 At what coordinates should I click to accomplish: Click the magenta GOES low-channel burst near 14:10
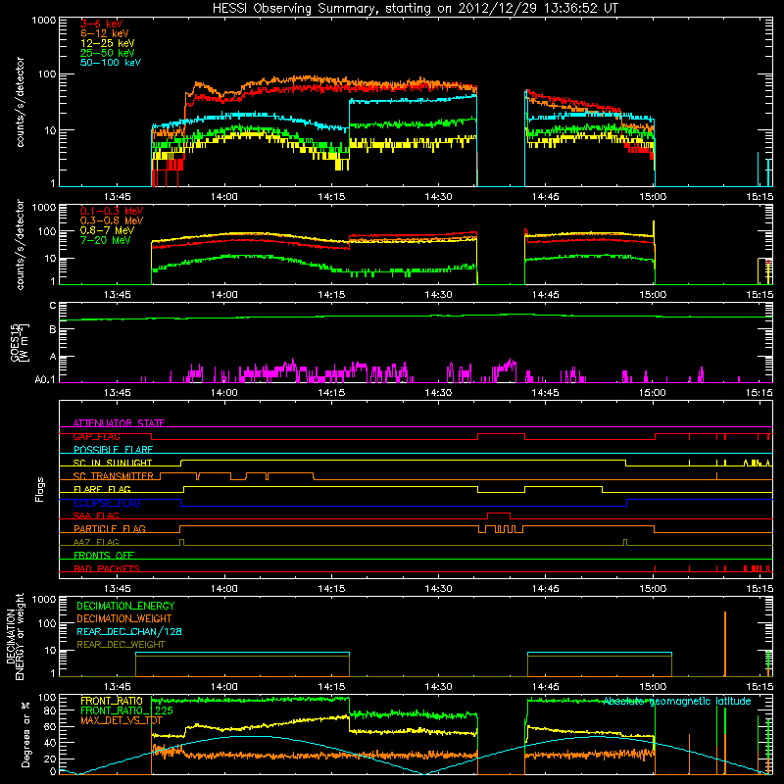pyautogui.click(x=290, y=368)
